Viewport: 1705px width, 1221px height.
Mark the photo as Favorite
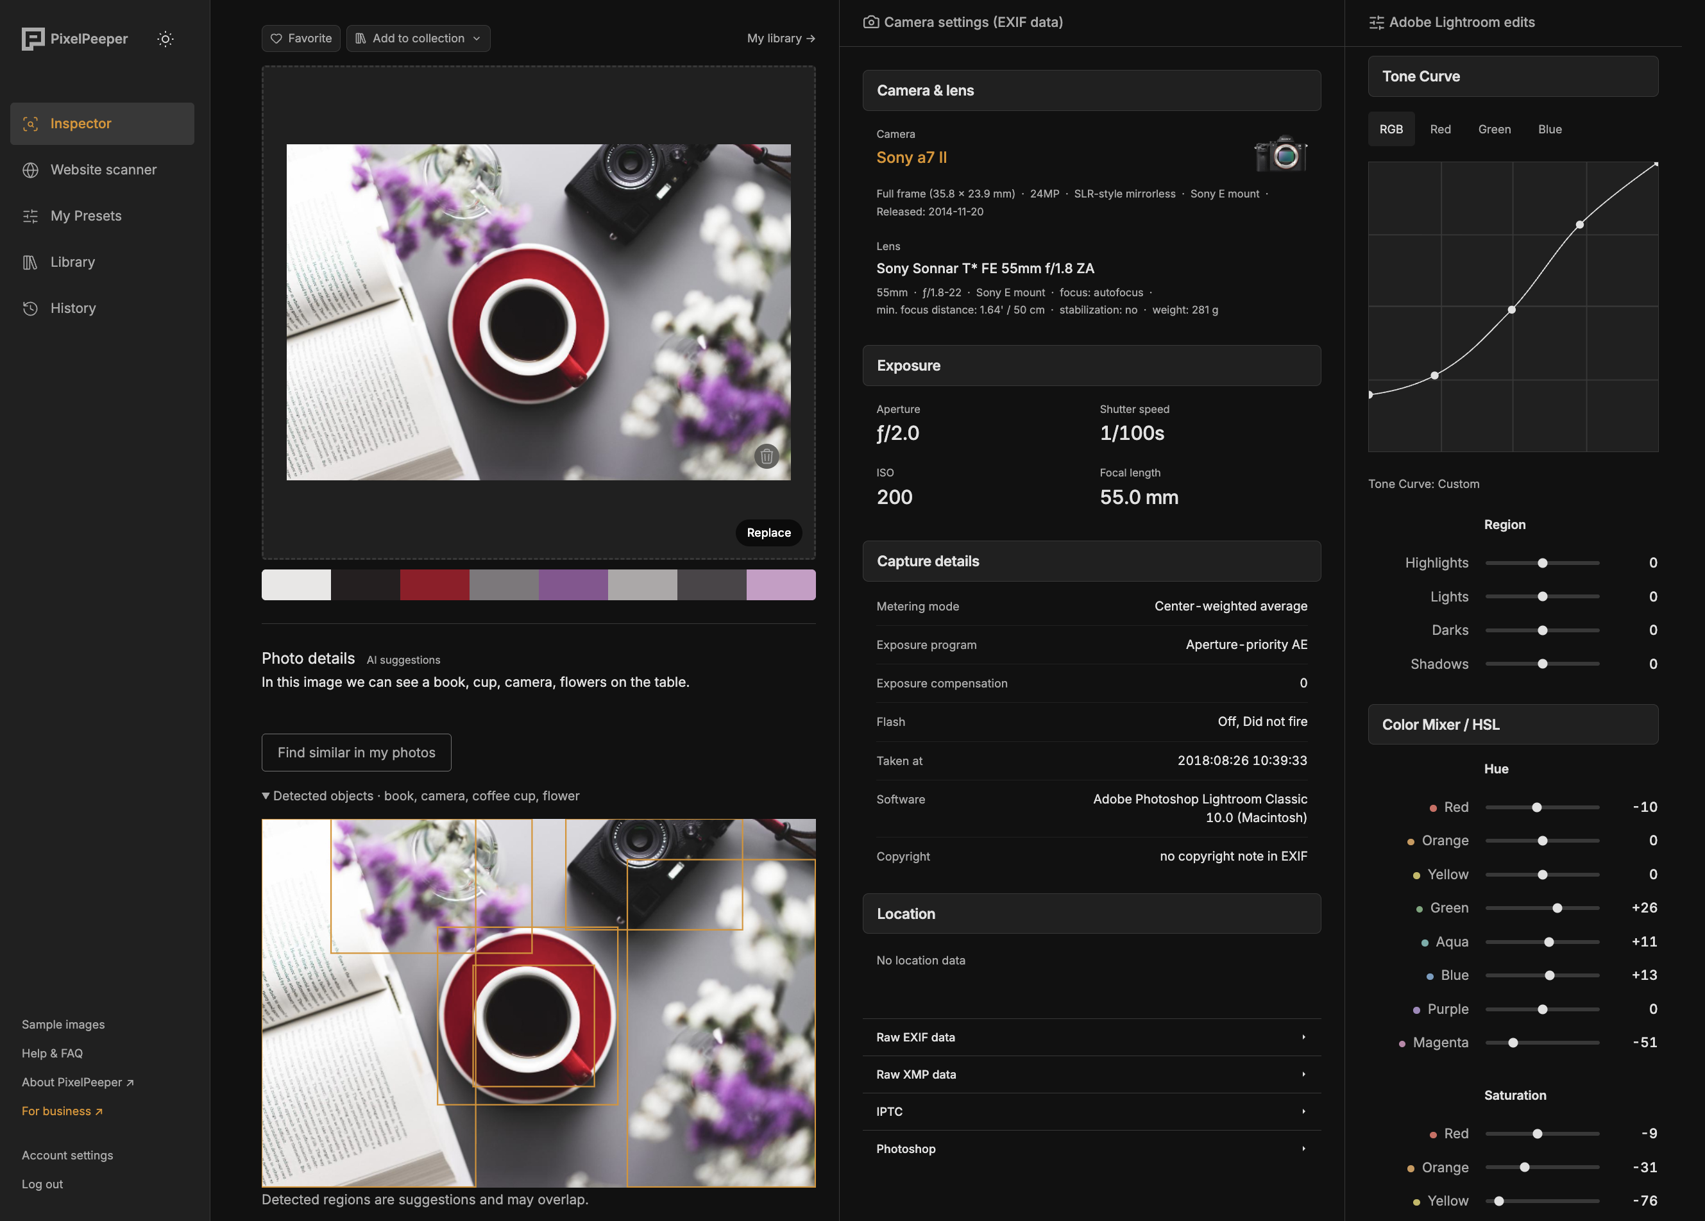[301, 38]
